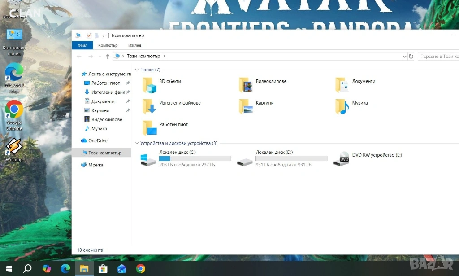Select DVD RW устройство (E:) drive
The height and width of the screenshot is (276, 459).
pos(368,158)
